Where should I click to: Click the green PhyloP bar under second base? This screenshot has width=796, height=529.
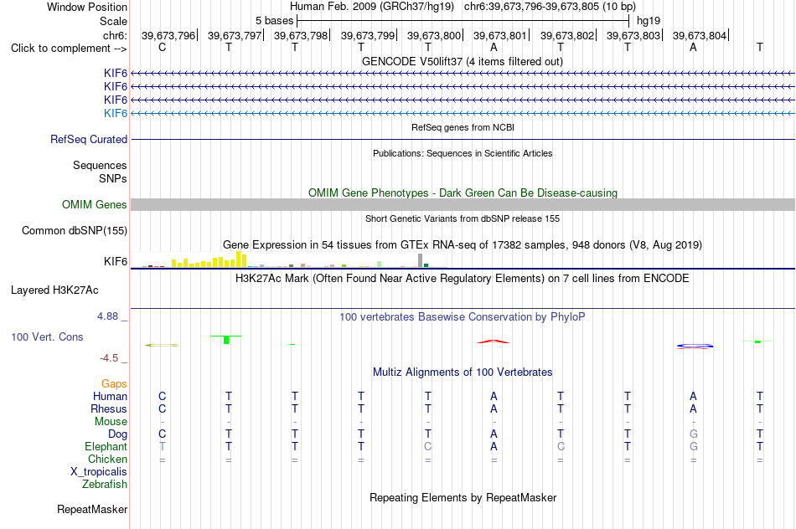point(226,340)
